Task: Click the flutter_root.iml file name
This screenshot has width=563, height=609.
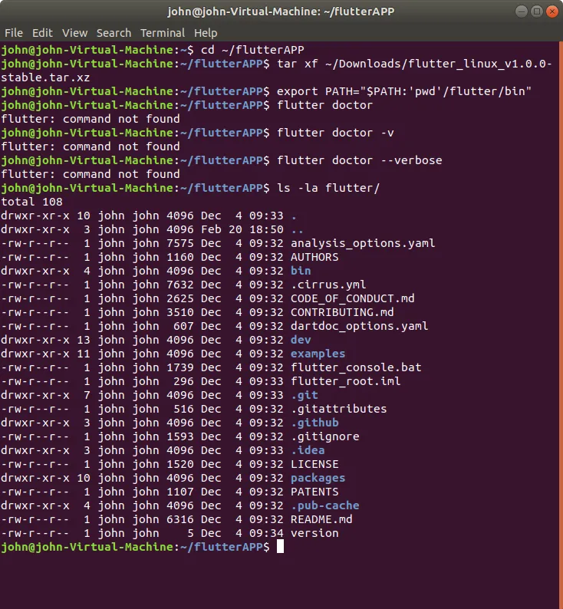Action: tap(346, 381)
